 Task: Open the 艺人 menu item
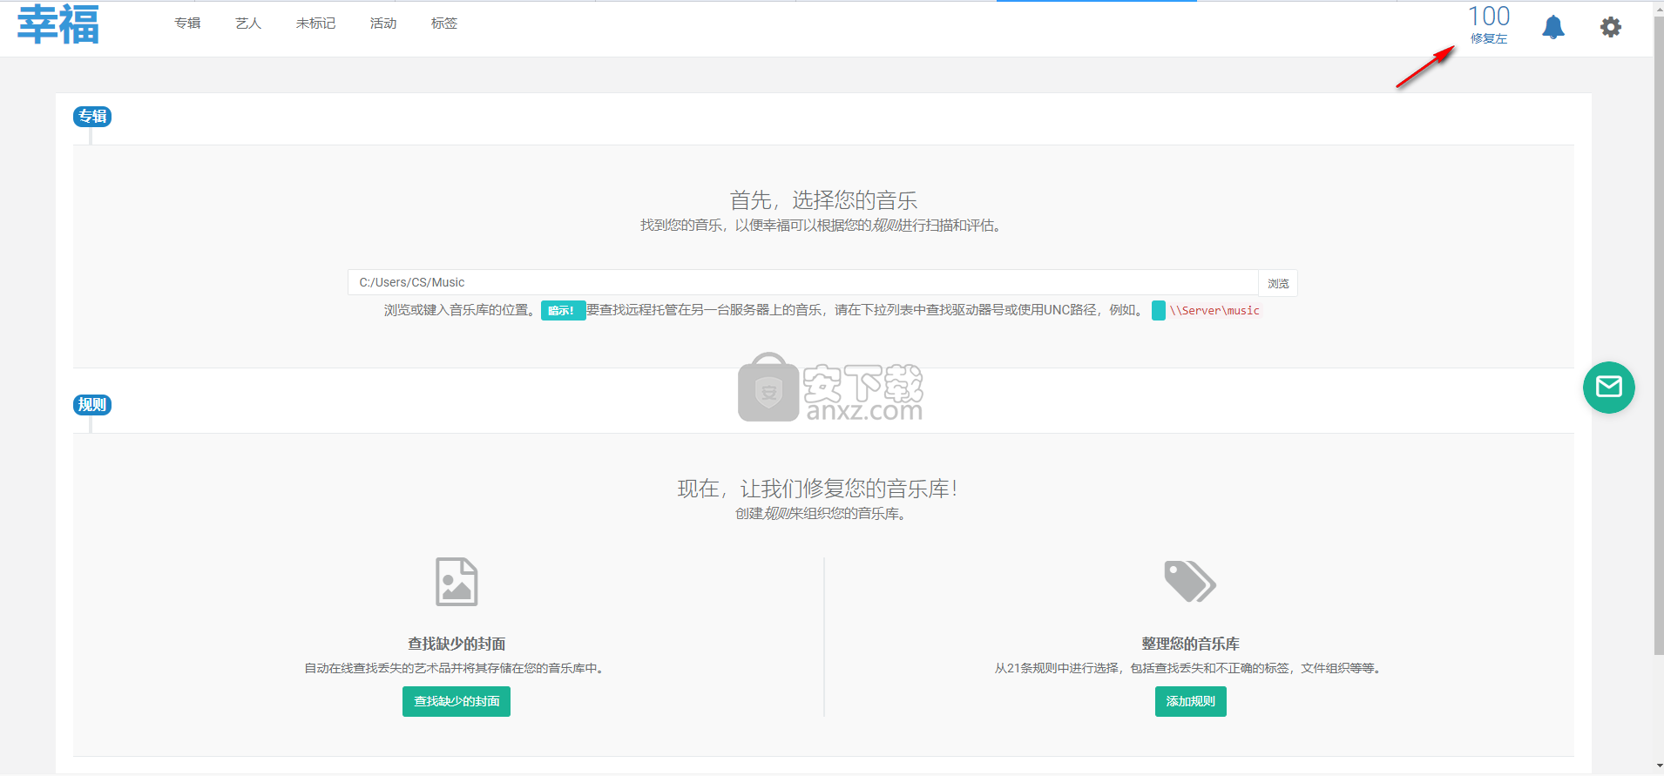pos(248,24)
